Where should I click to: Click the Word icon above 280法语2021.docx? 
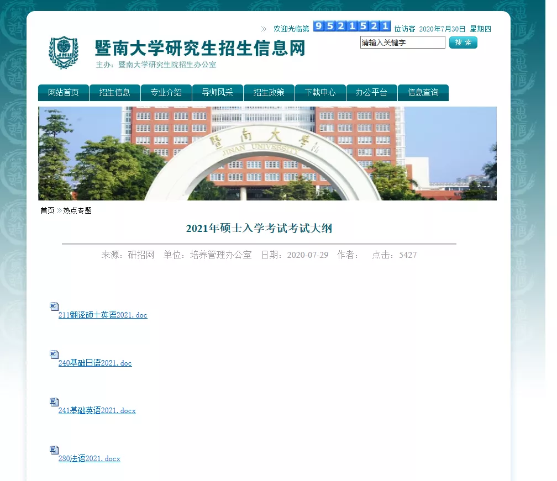tap(54, 449)
